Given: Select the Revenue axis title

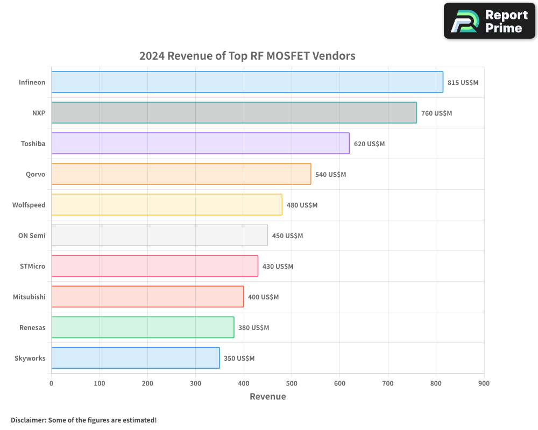Looking at the screenshot, I should pyautogui.click(x=267, y=396).
